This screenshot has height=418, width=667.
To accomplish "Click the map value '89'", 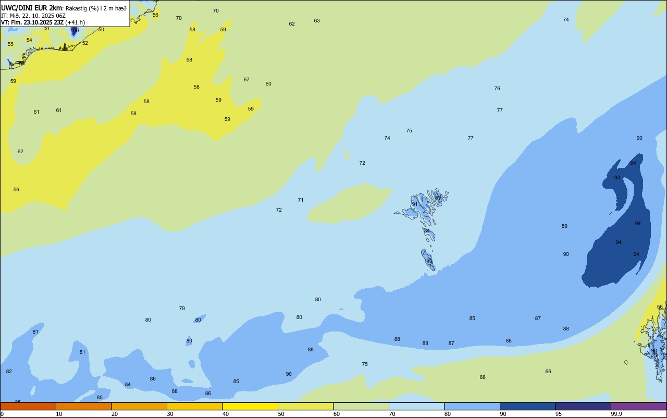I will 564,226.
